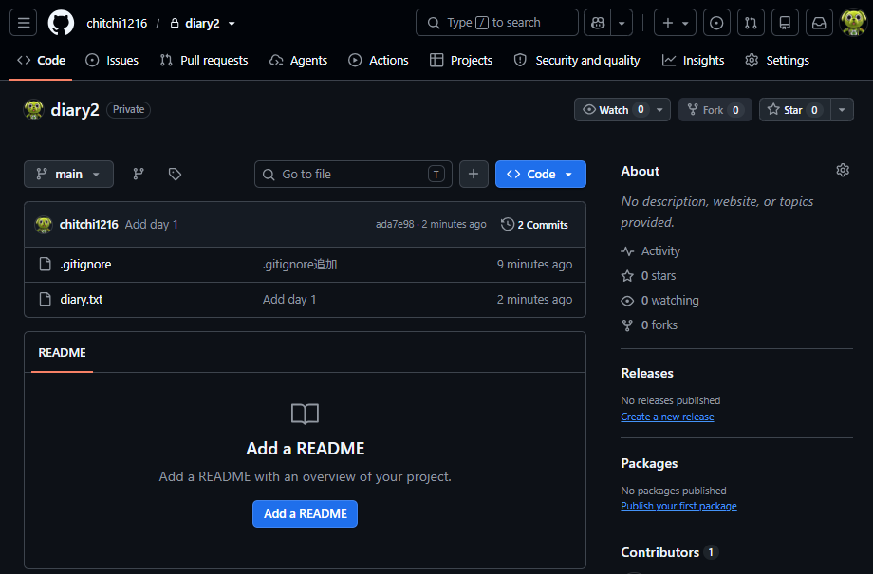Open the chitchi1216 owner breadcrumb link
This screenshot has width=873, height=574.
point(117,24)
